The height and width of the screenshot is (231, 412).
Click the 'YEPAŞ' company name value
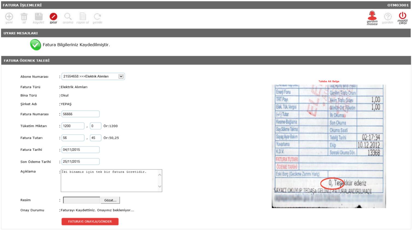(x=66, y=104)
